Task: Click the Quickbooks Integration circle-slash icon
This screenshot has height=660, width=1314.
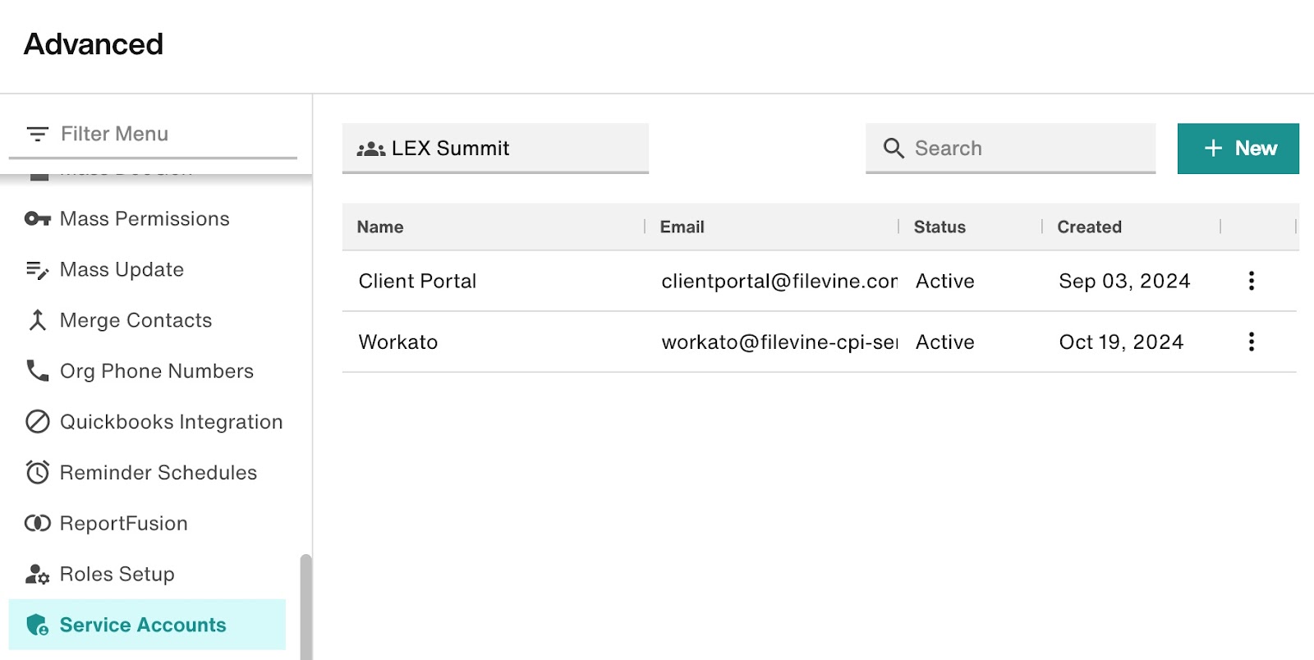Action: (x=37, y=422)
